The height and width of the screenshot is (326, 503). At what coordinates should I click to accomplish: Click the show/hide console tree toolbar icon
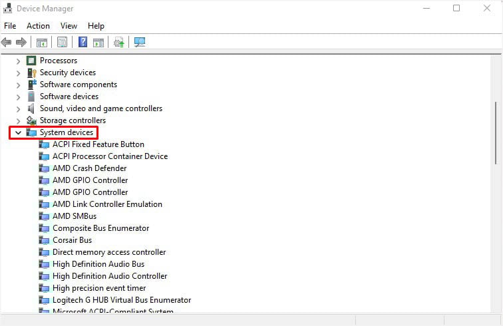click(42, 42)
